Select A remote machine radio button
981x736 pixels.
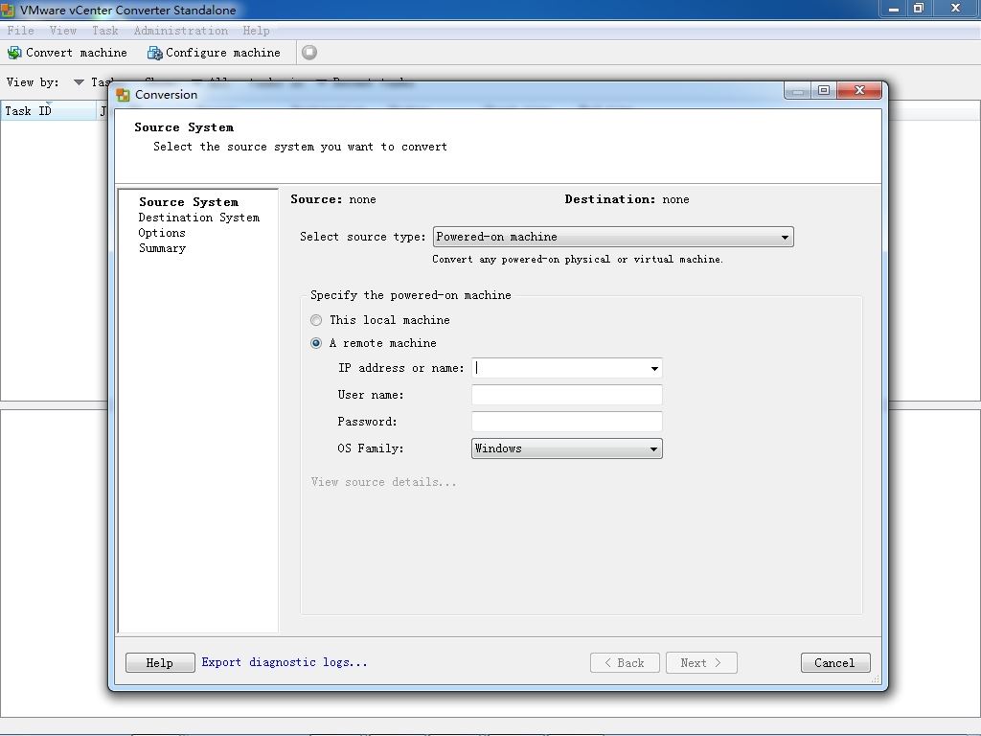[316, 343]
